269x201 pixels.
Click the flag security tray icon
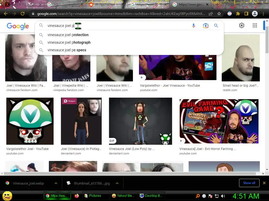[210, 196]
